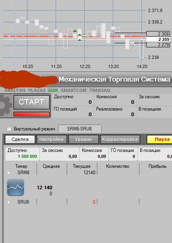Screen dimensions: 172x243
Task: Switch to the Сделка tab
Action: click(20, 139)
